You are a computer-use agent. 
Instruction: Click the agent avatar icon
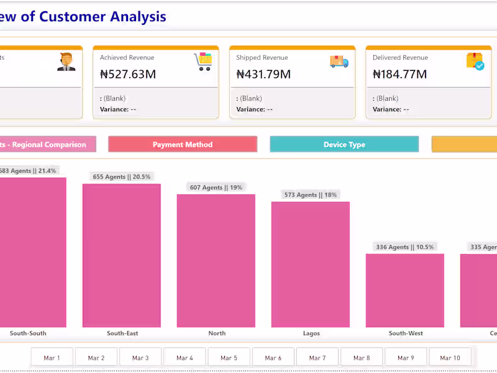66,62
